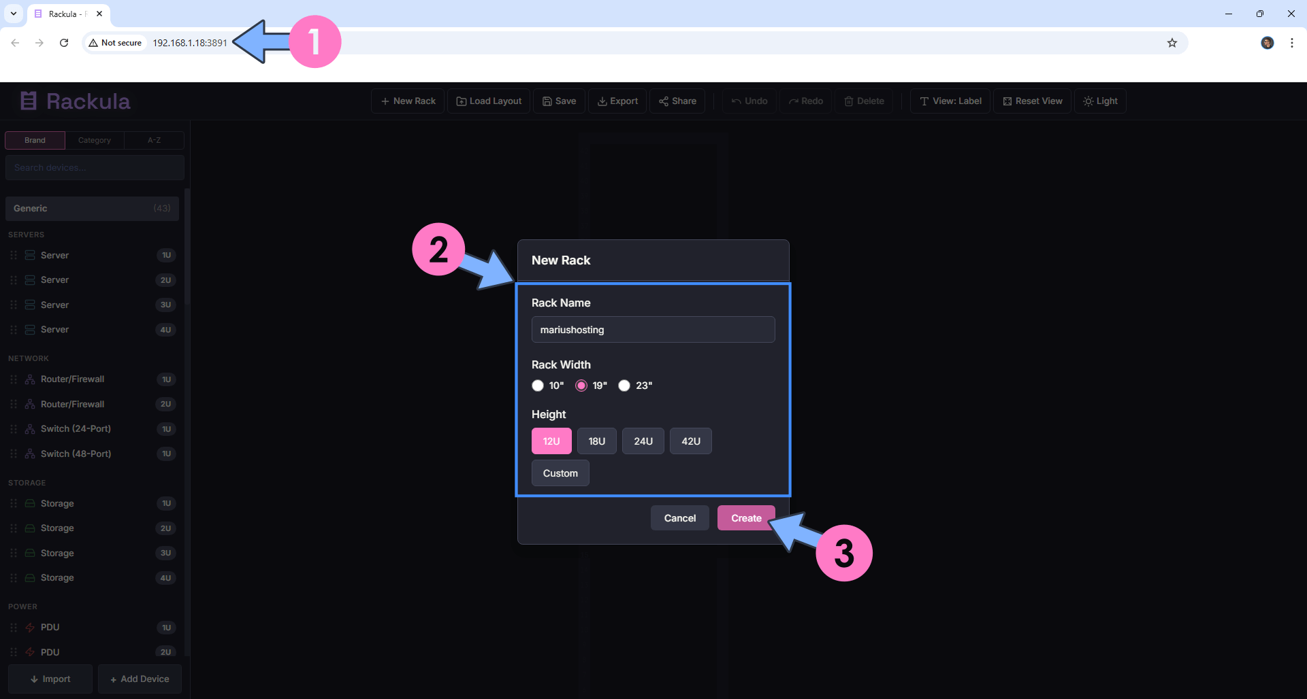The height and width of the screenshot is (699, 1307).
Task: Toggle the View: Label display mode
Action: pos(950,101)
